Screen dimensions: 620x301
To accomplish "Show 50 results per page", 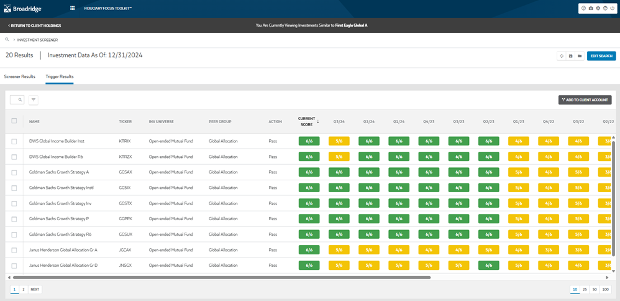I will [x=595, y=290].
